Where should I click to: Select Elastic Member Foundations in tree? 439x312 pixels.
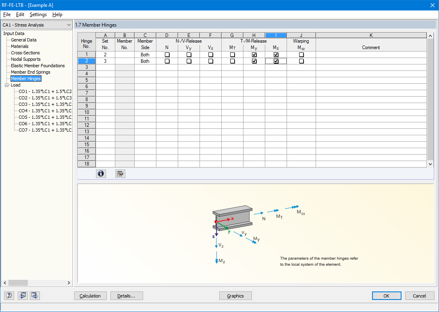[38, 66]
